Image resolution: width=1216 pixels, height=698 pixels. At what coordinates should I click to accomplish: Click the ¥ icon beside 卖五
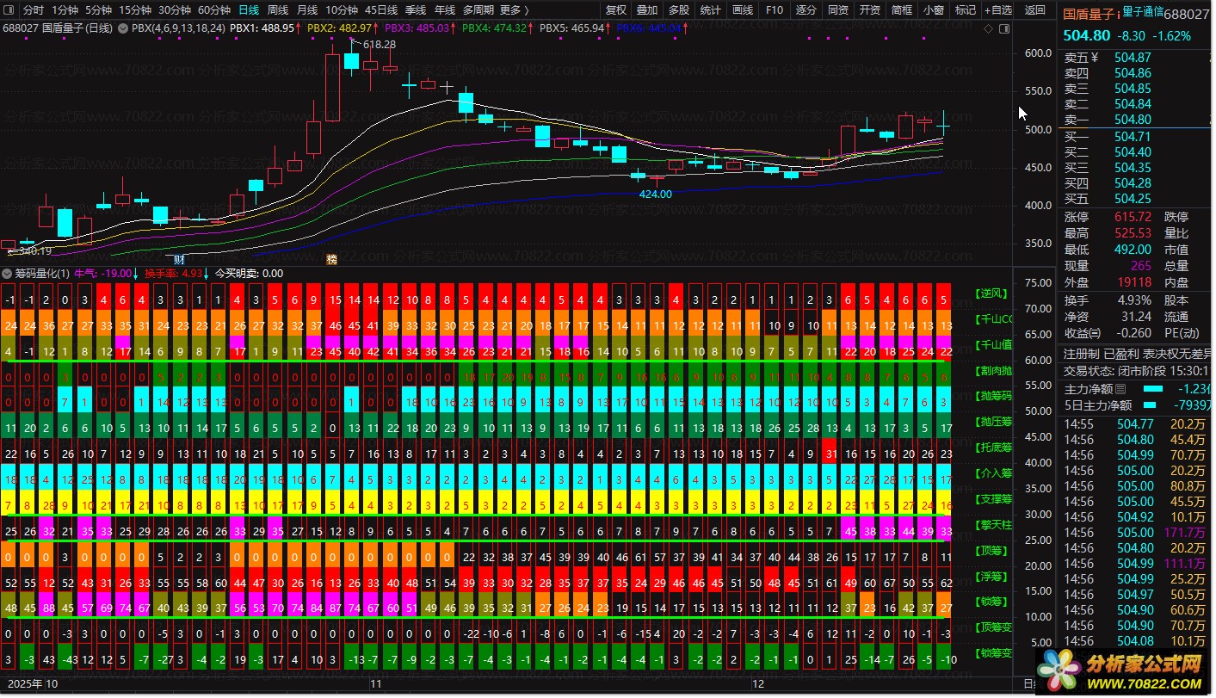pyautogui.click(x=1095, y=58)
